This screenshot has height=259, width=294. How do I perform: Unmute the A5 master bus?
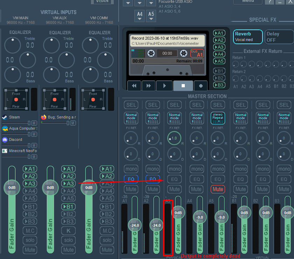click(218, 189)
